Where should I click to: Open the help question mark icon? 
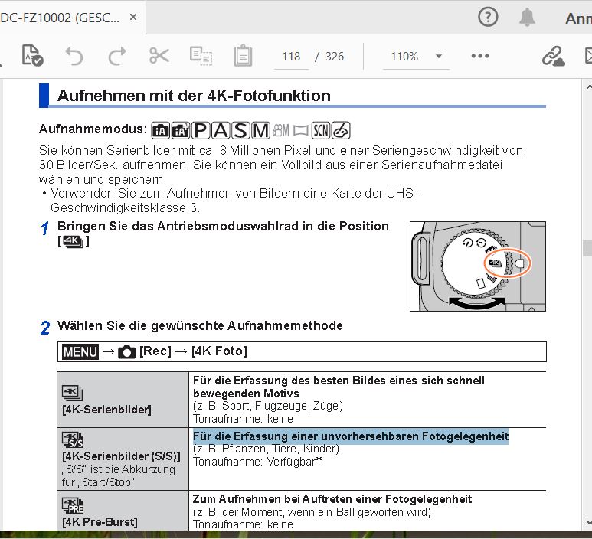[488, 17]
